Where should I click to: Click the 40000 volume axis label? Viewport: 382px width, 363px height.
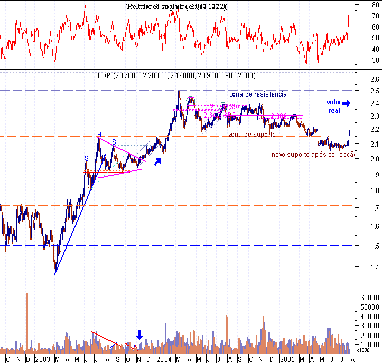pyautogui.click(x=370, y=317)
